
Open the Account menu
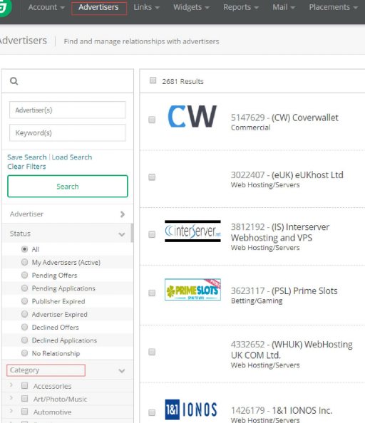click(46, 7)
